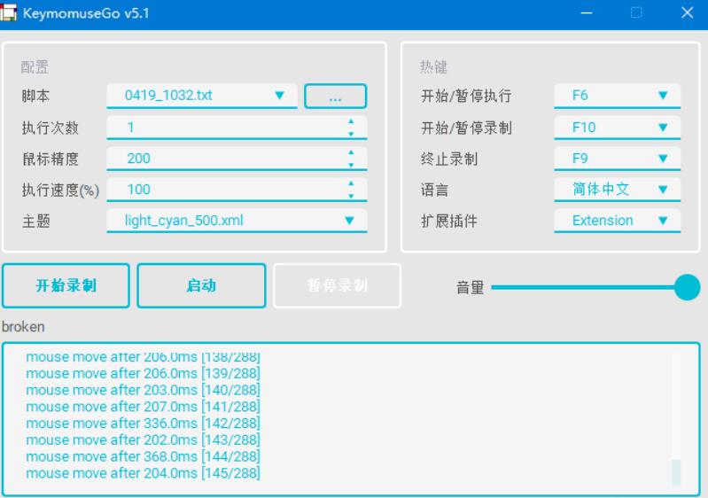Viewport: 708px width, 498px height.
Task: Click the KeymouseGo app icon in title bar
Action: [8, 12]
